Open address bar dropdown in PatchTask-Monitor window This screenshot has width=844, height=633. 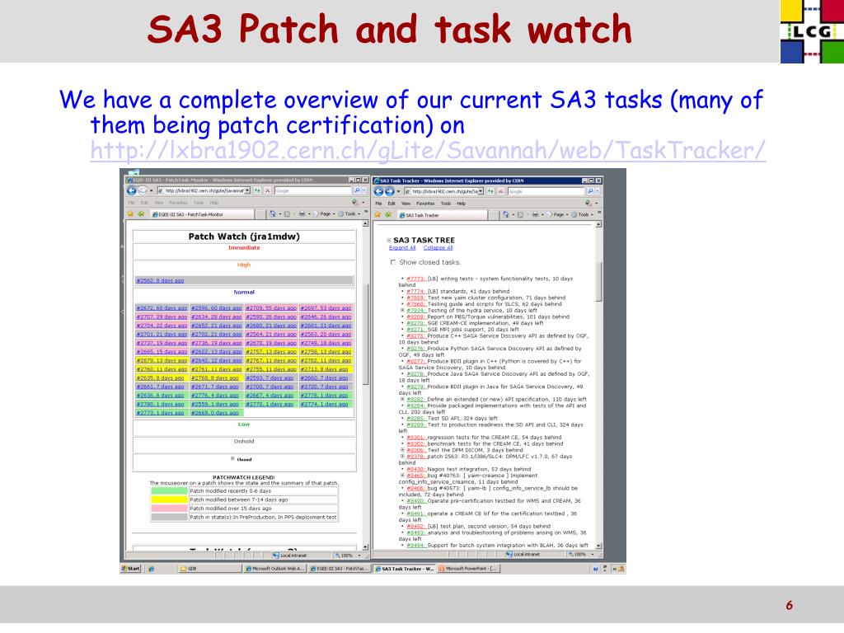(x=247, y=190)
